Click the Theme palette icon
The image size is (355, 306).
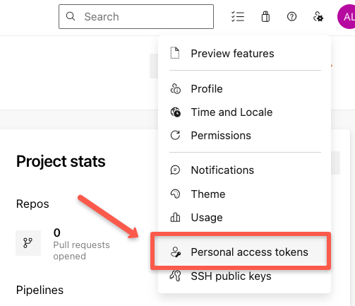(x=175, y=194)
